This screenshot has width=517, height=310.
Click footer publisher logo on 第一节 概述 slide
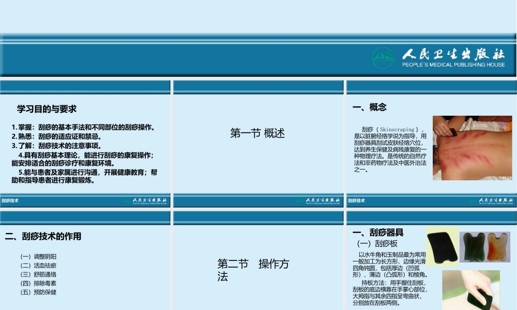[318, 200]
